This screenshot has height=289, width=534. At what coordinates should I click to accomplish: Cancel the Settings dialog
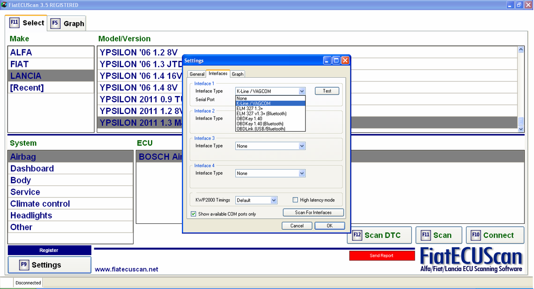coord(297,226)
